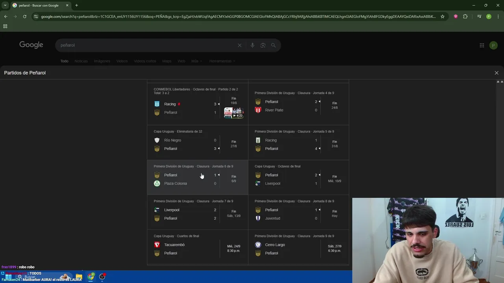Open the Liverpool 2 Peñarol 2 match
This screenshot has height=283, width=504.
click(x=198, y=212)
